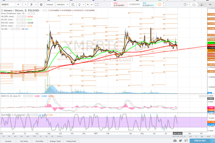The height and width of the screenshot is (143, 215).
Task: Edit the XMRBTC symbol field
Action: point(8,4)
